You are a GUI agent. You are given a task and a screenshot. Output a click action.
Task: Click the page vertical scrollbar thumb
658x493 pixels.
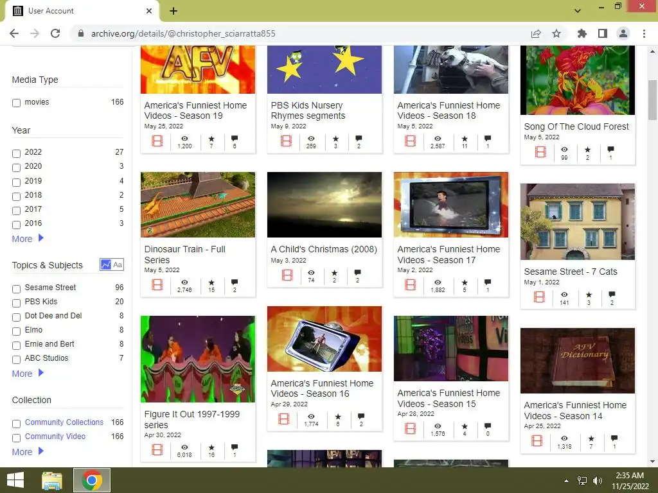click(652, 99)
